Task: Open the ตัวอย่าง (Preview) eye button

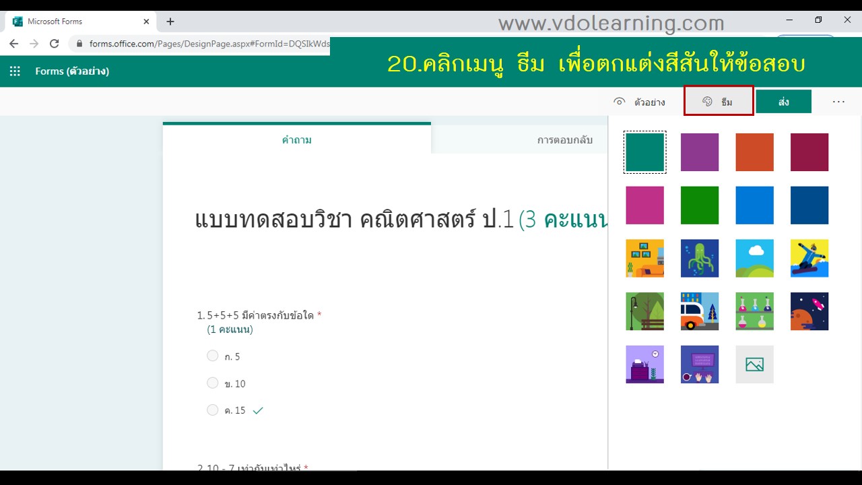Action: (x=639, y=102)
